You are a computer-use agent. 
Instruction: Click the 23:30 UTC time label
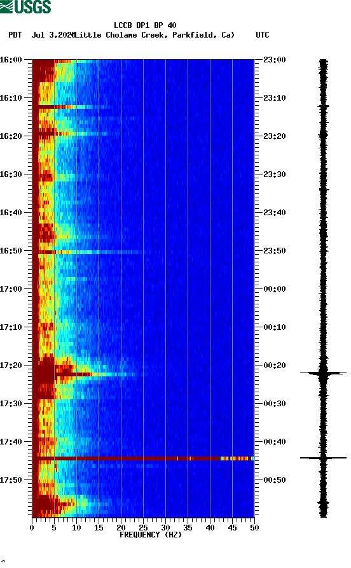275,174
